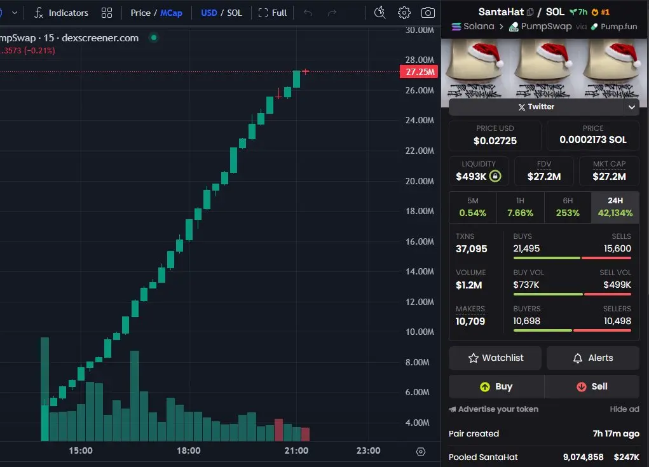Image resolution: width=649 pixels, height=467 pixels.
Task: Expand the social links chevron
Action: pos(632,107)
